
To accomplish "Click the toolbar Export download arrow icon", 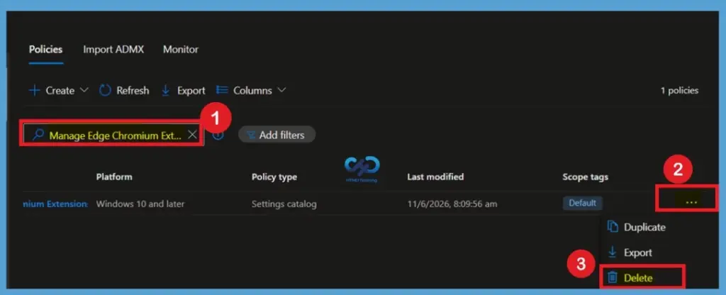I will [166, 90].
